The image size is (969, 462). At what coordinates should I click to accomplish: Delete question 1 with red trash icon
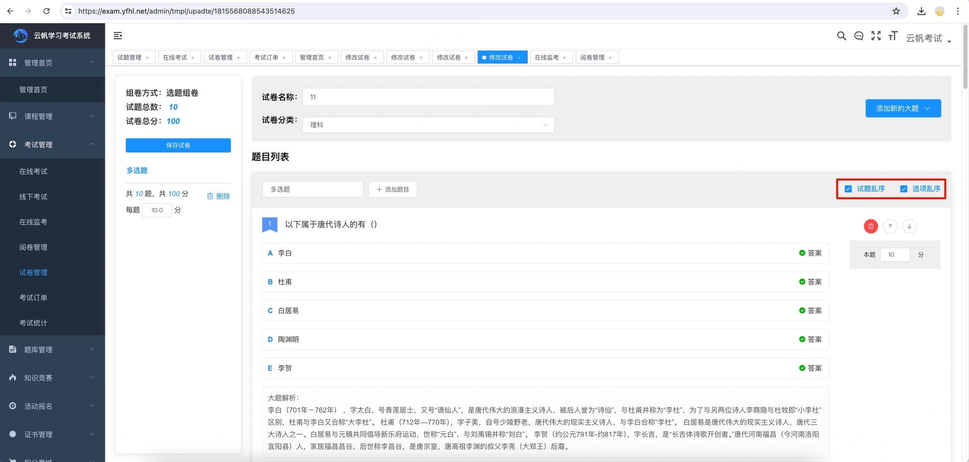tap(871, 226)
